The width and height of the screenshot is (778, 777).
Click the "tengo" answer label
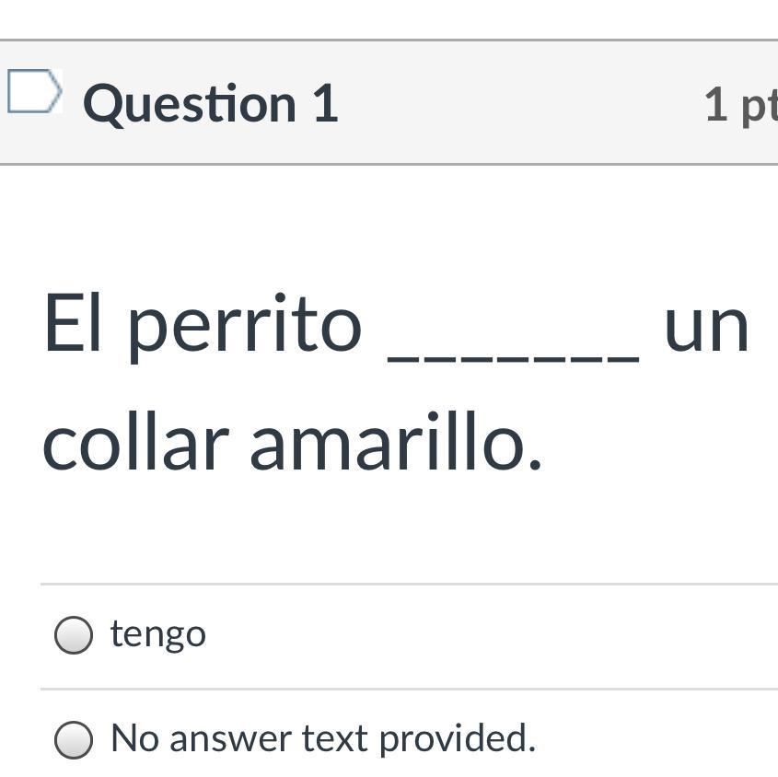coord(157,634)
